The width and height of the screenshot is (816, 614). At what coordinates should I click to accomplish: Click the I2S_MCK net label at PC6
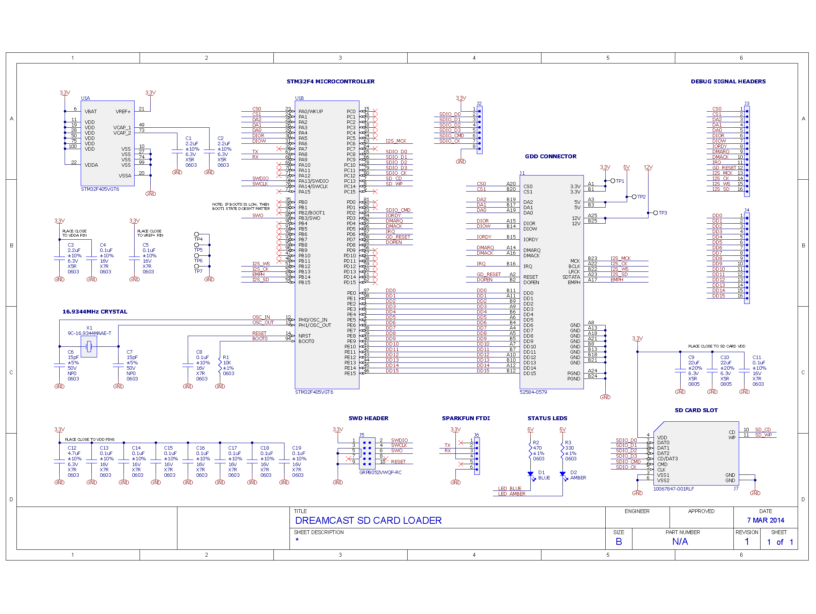396,141
